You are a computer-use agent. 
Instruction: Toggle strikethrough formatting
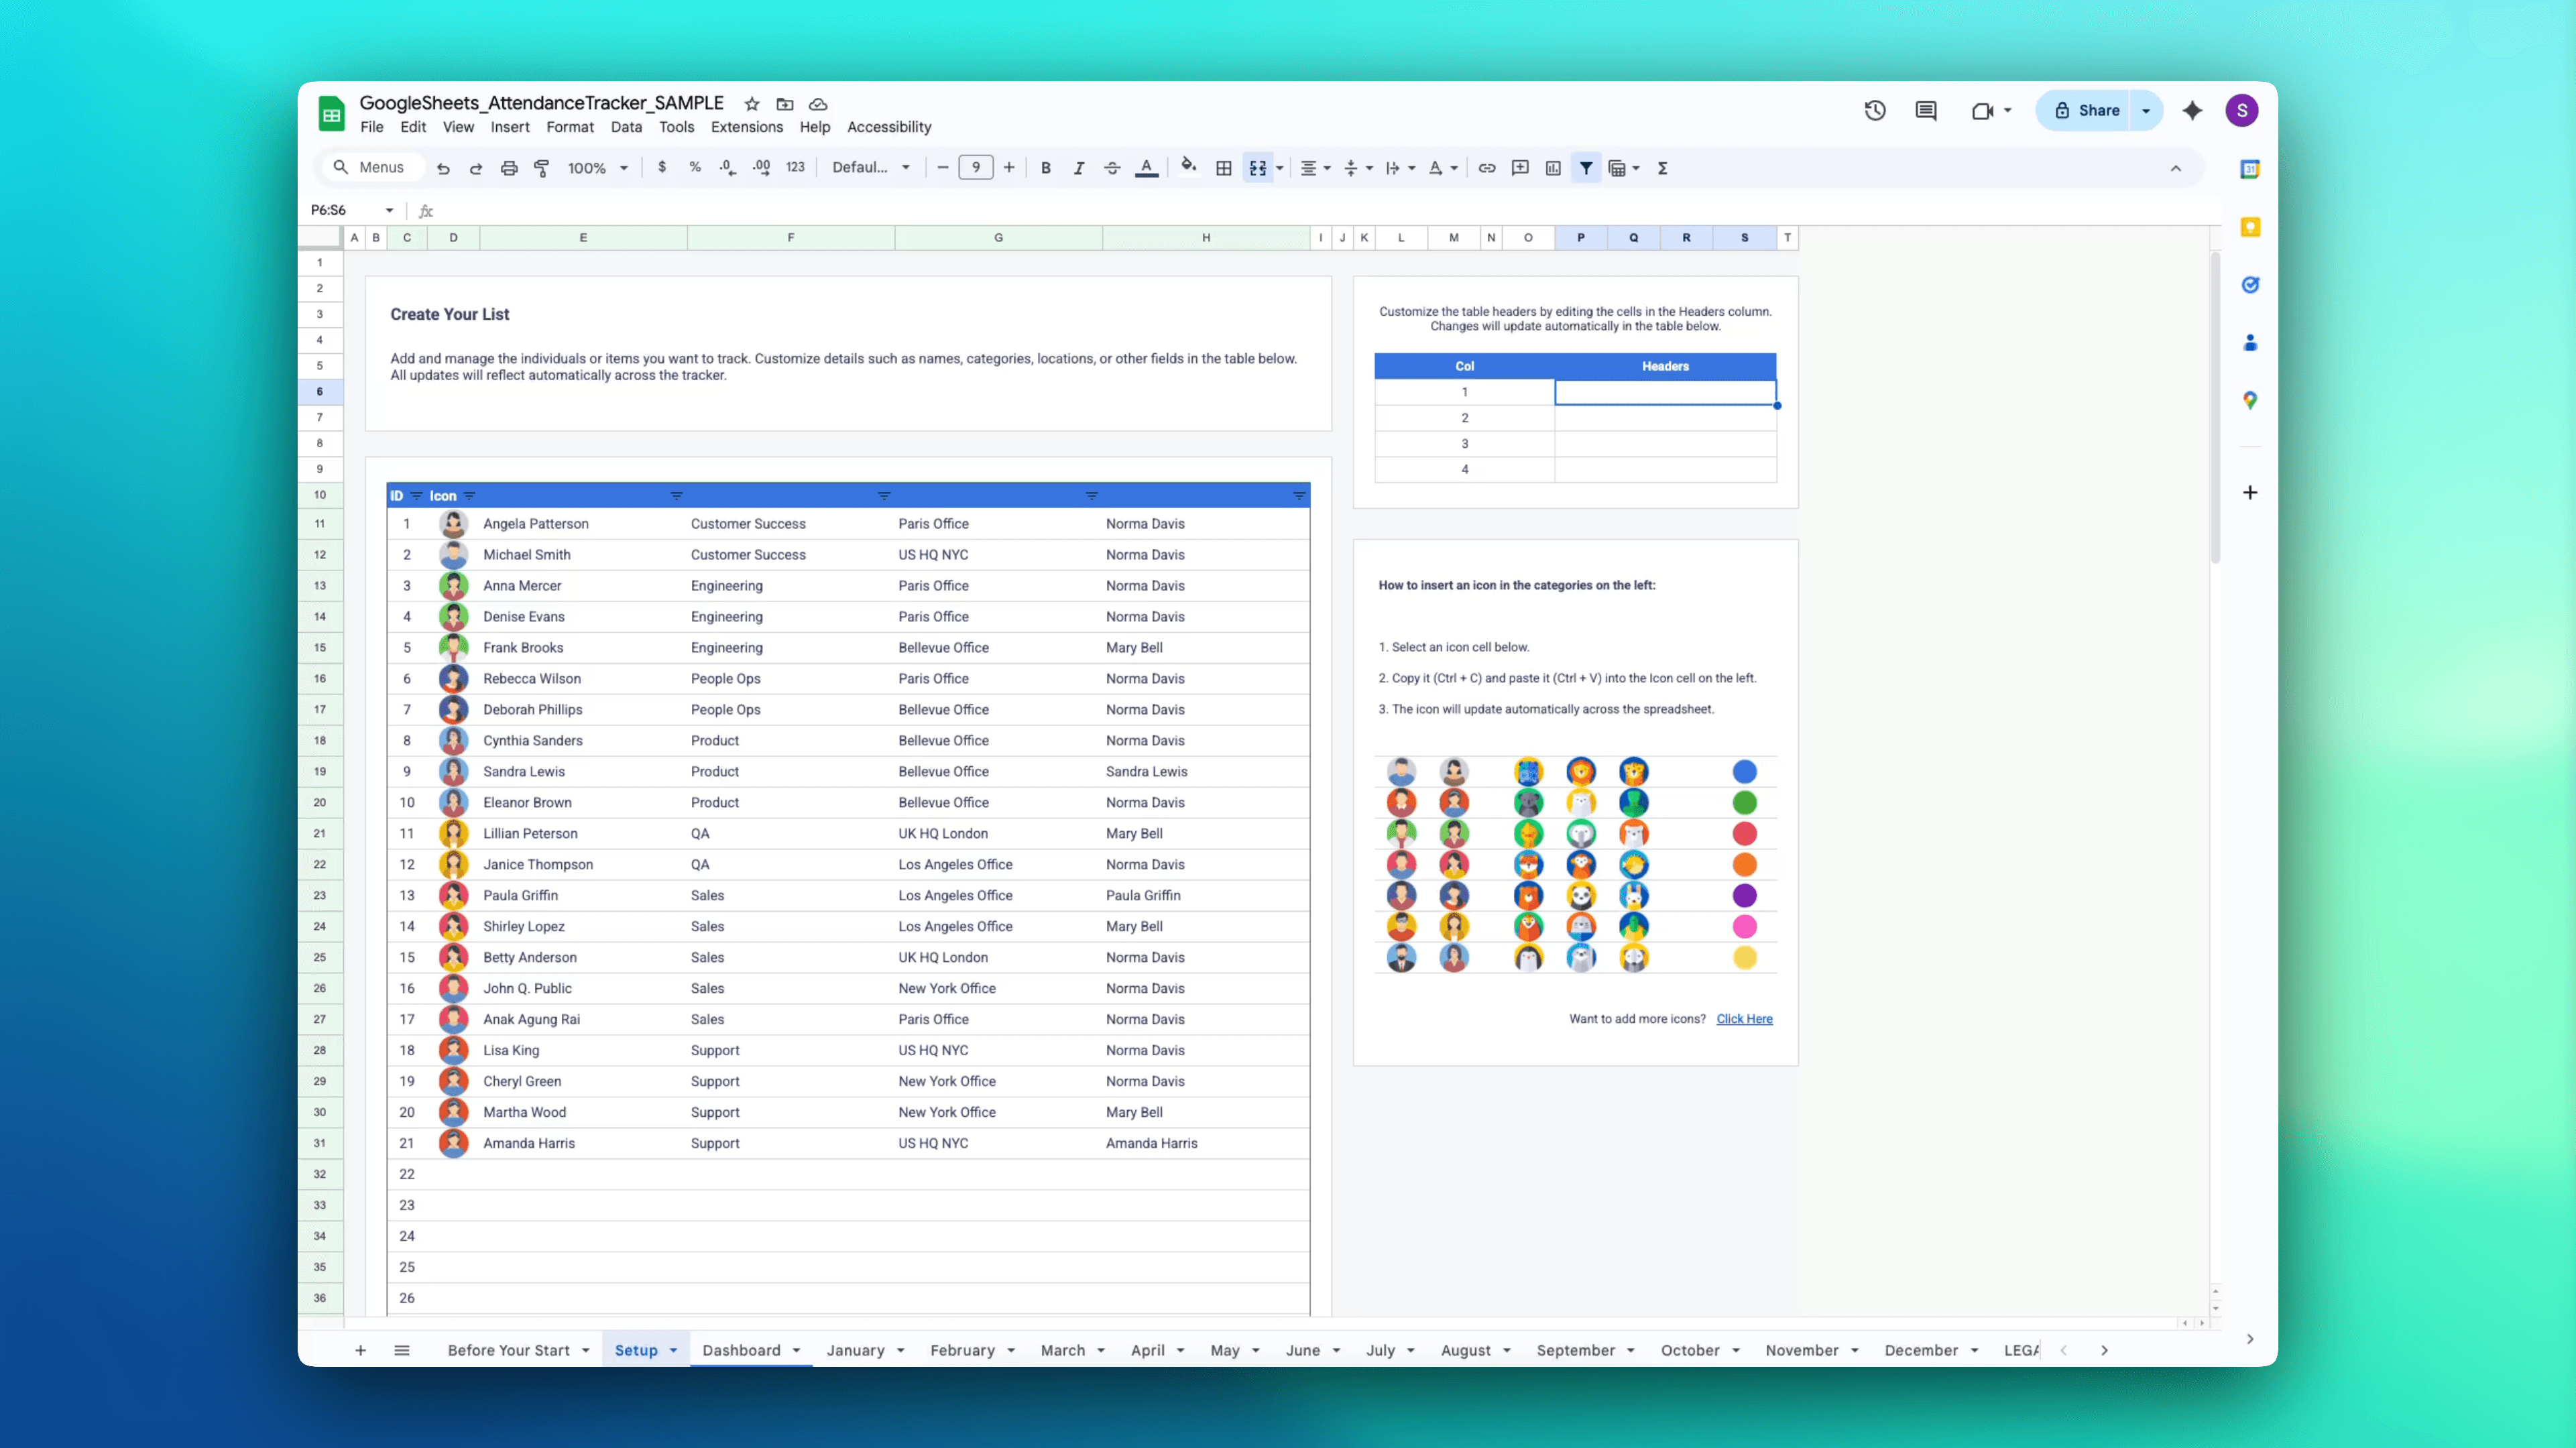pyautogui.click(x=1112, y=167)
